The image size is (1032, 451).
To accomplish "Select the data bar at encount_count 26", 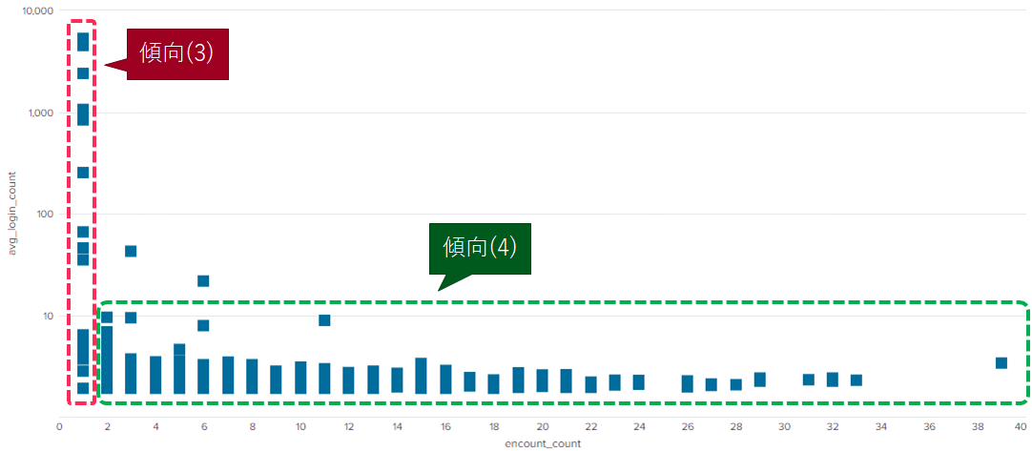I will pos(687,383).
